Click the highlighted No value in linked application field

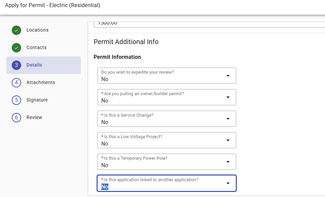104,187
